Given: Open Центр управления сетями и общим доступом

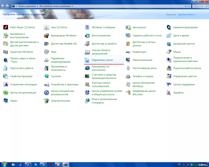Looking at the screenshot, I should [107, 93].
